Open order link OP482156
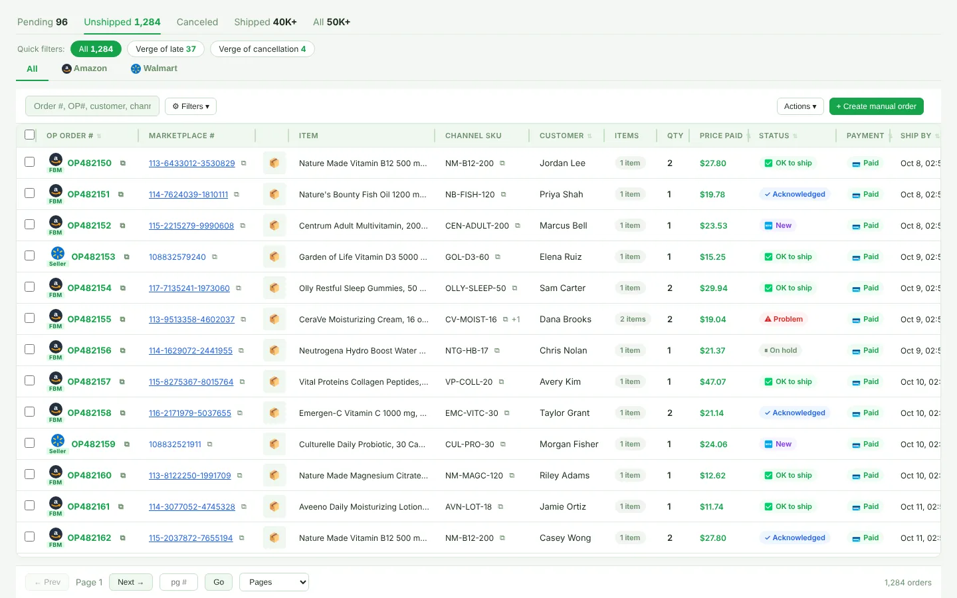The height and width of the screenshot is (598, 957). [89, 350]
